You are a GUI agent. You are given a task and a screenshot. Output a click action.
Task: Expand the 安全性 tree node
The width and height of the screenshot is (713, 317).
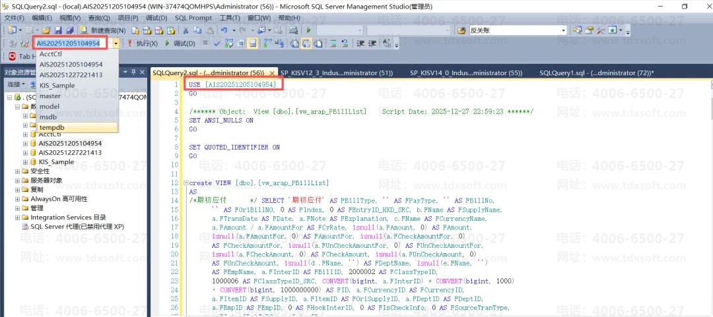(x=17, y=171)
